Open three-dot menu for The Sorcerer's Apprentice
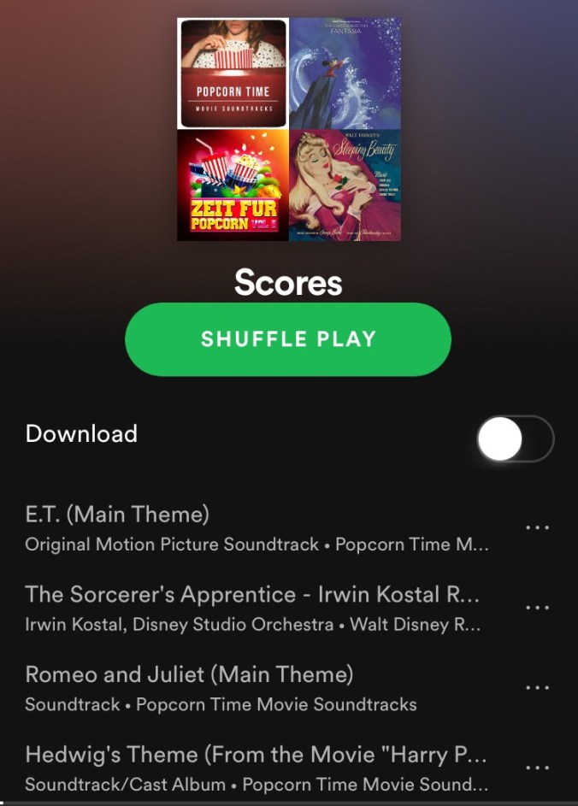Screen dimensions: 578x806 pos(537,608)
